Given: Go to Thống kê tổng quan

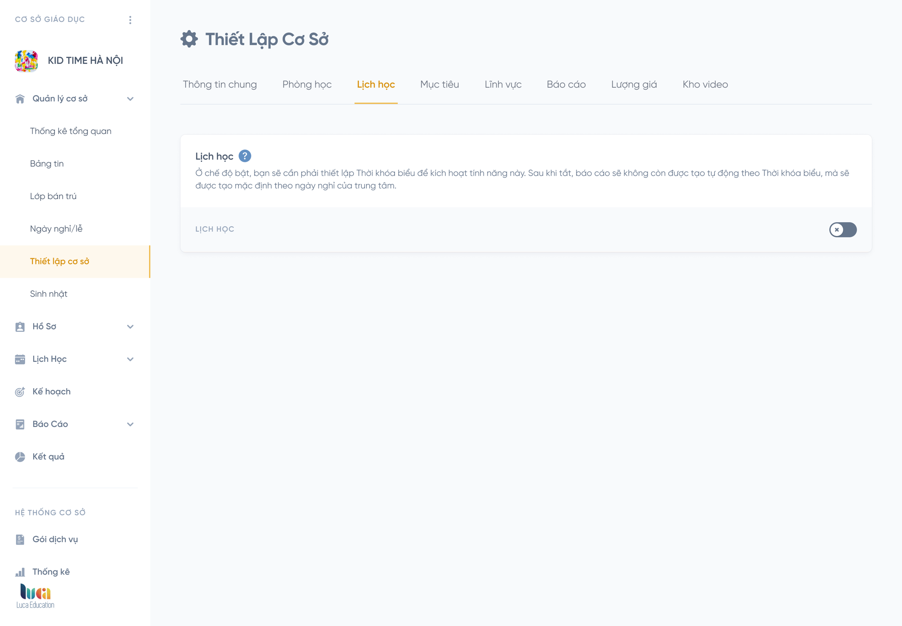Looking at the screenshot, I should coord(70,131).
